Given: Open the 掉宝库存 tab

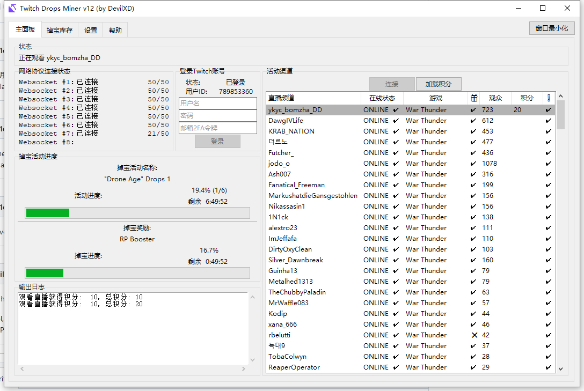Looking at the screenshot, I should [60, 30].
